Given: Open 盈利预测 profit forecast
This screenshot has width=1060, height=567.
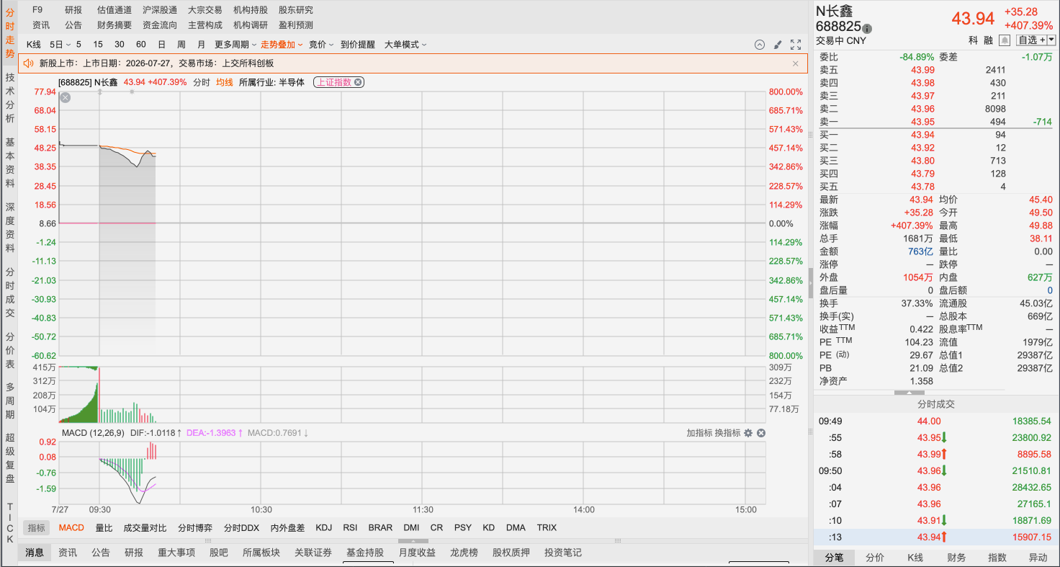Looking at the screenshot, I should click(x=296, y=25).
